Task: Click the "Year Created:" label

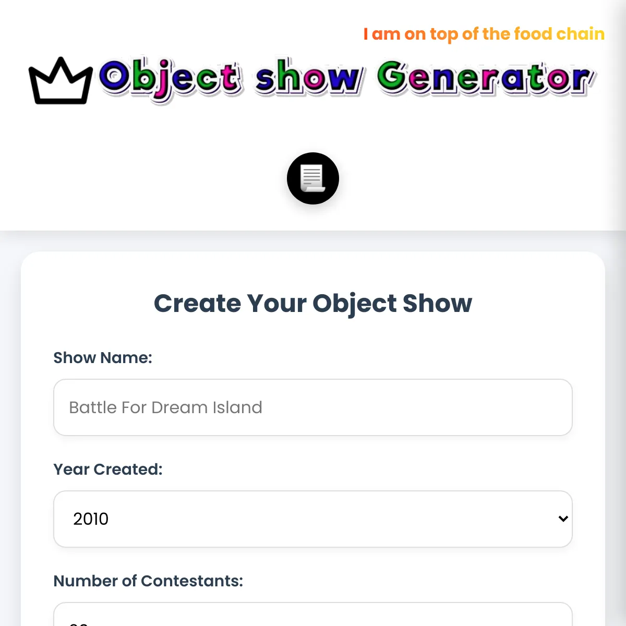Action: (108, 469)
